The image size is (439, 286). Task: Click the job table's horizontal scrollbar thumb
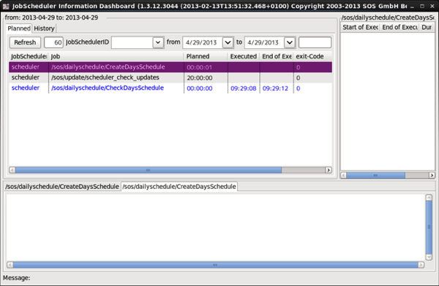148,170
